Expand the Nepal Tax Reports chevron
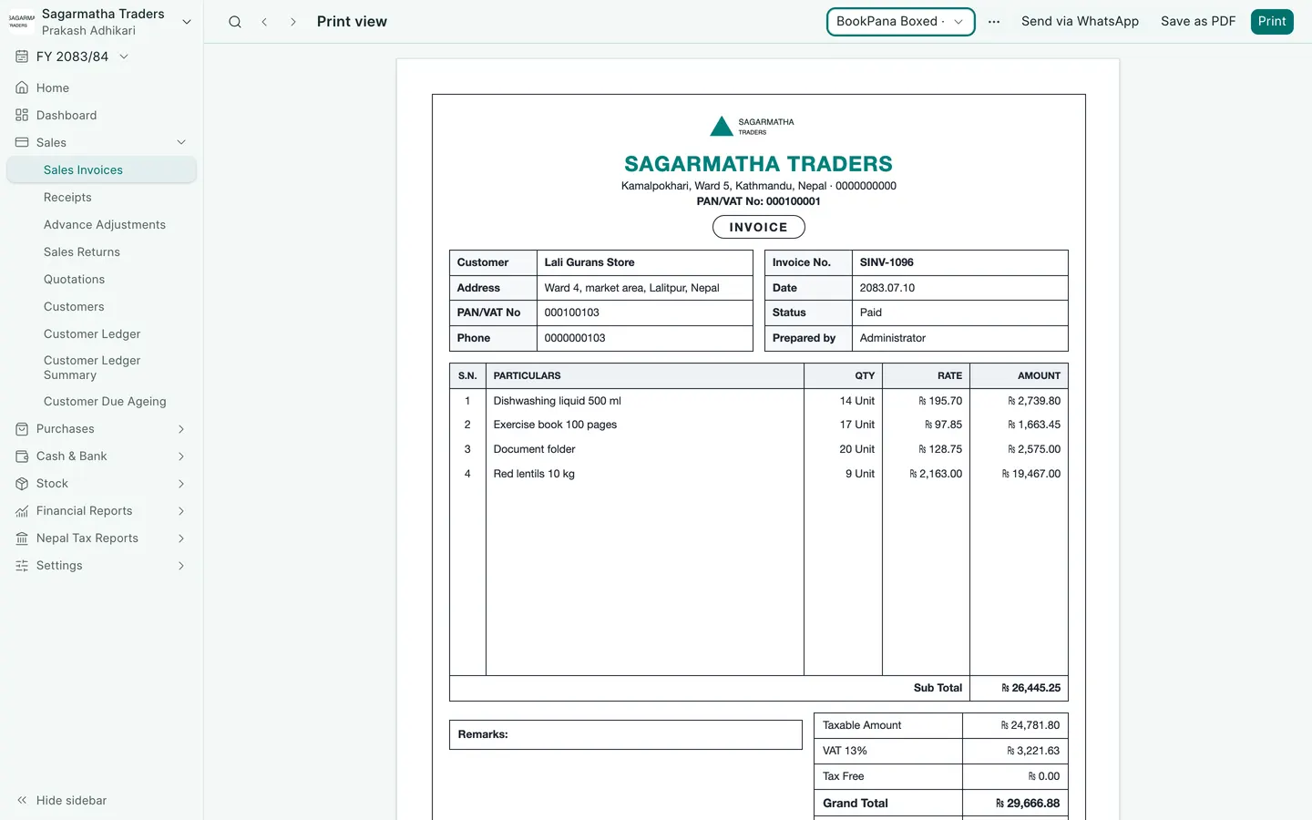1312x820 pixels. 181,538
